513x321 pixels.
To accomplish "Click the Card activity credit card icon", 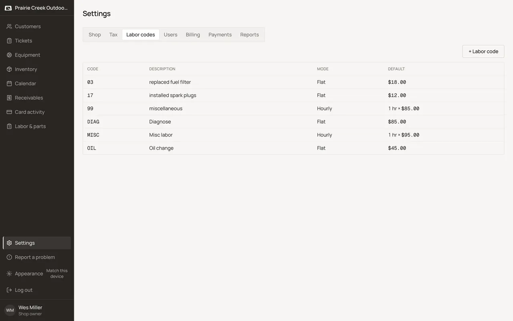I will [x=9, y=112].
